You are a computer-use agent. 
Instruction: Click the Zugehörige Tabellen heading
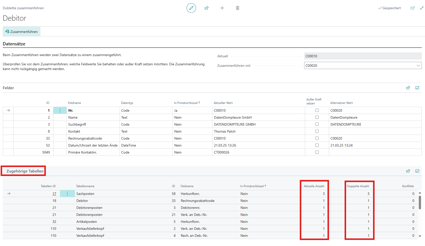pyautogui.click(x=25, y=171)
